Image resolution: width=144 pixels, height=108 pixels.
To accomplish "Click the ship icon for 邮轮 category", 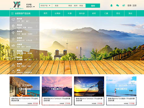I will tap(13, 71).
